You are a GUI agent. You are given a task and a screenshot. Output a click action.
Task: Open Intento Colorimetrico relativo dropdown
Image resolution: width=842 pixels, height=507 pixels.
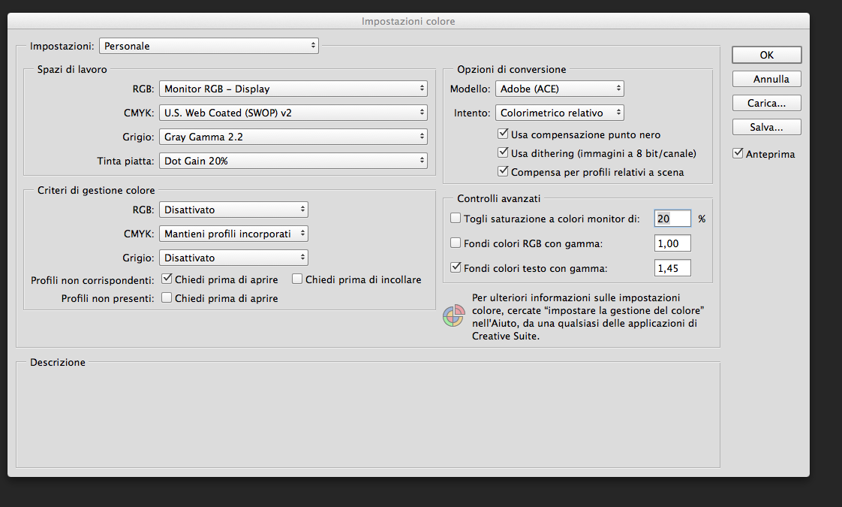(x=560, y=113)
